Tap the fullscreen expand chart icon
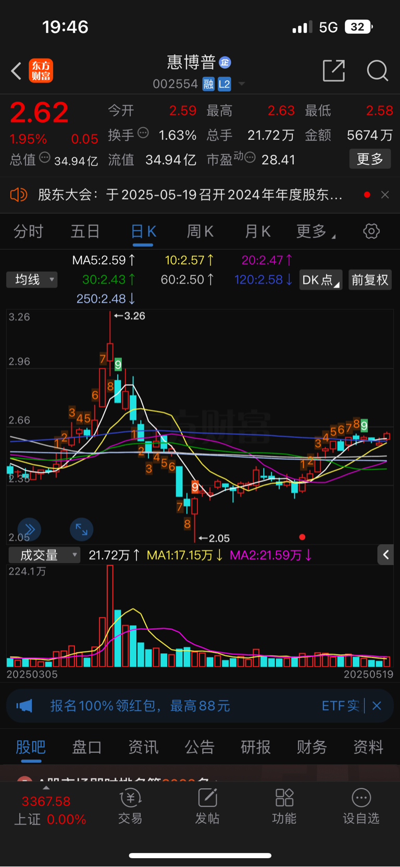400x867 pixels. [x=82, y=530]
